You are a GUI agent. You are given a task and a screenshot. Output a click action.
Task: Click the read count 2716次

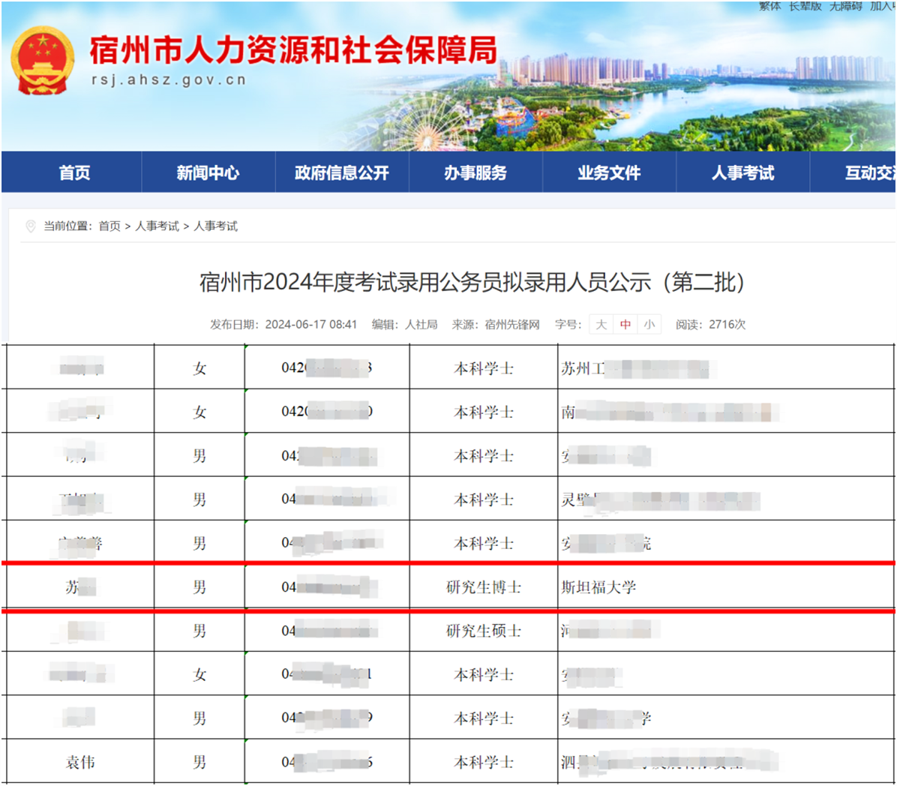click(727, 324)
